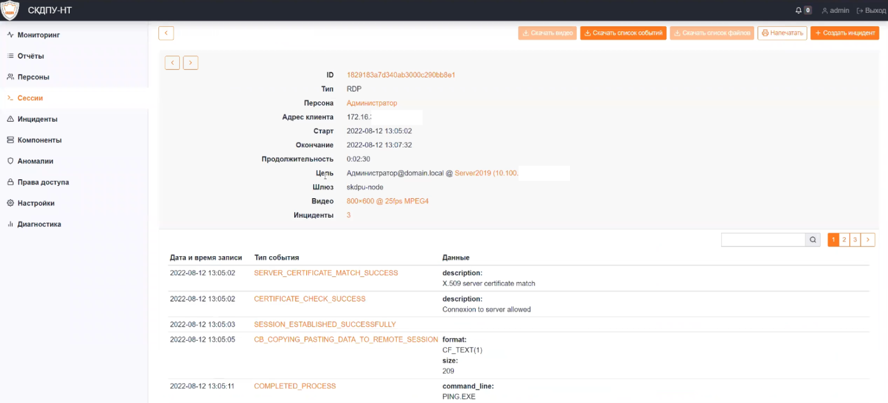Open Инциденты section in sidebar
The image size is (888, 403).
[x=37, y=119]
